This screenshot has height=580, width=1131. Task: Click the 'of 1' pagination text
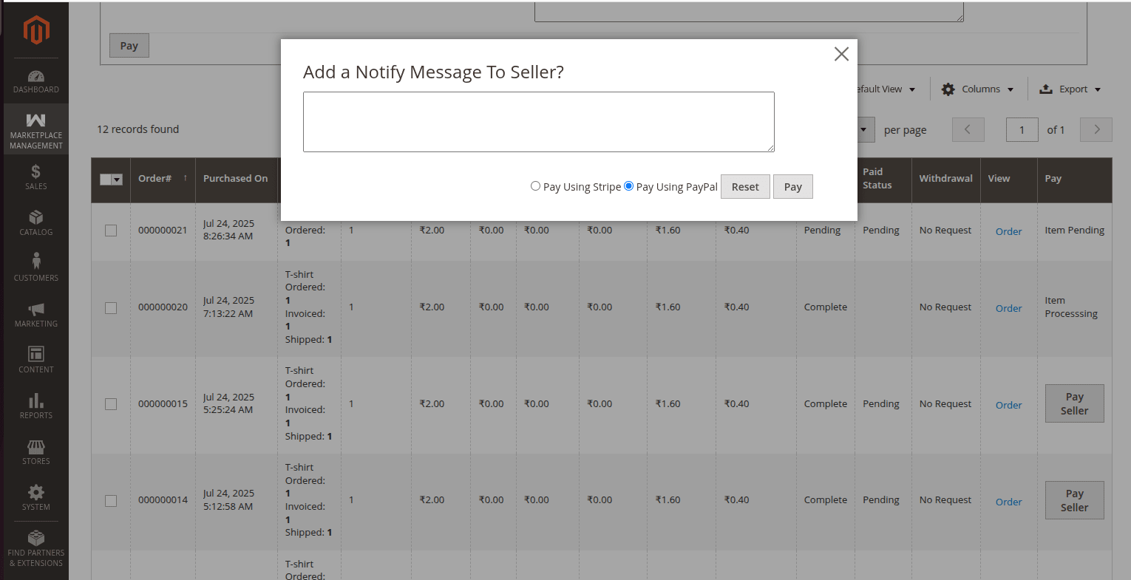click(x=1056, y=130)
